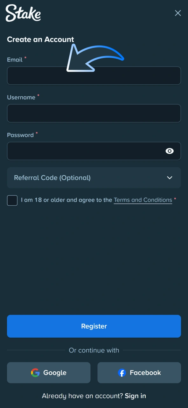Click the Email input field
Screen dimensions: 188x408
pos(94,76)
